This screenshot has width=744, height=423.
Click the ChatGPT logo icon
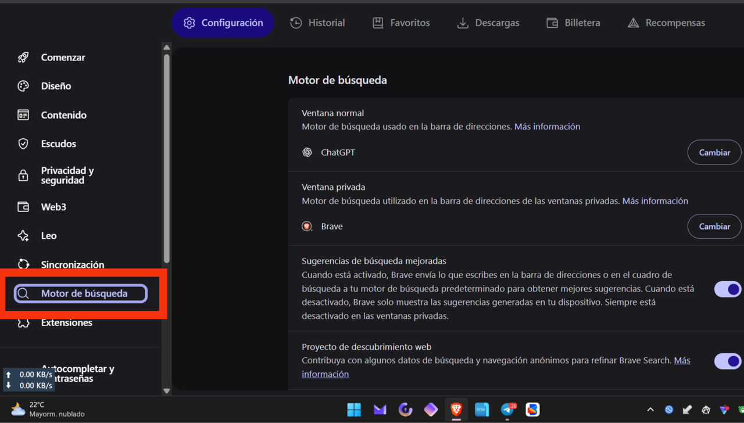pos(307,152)
